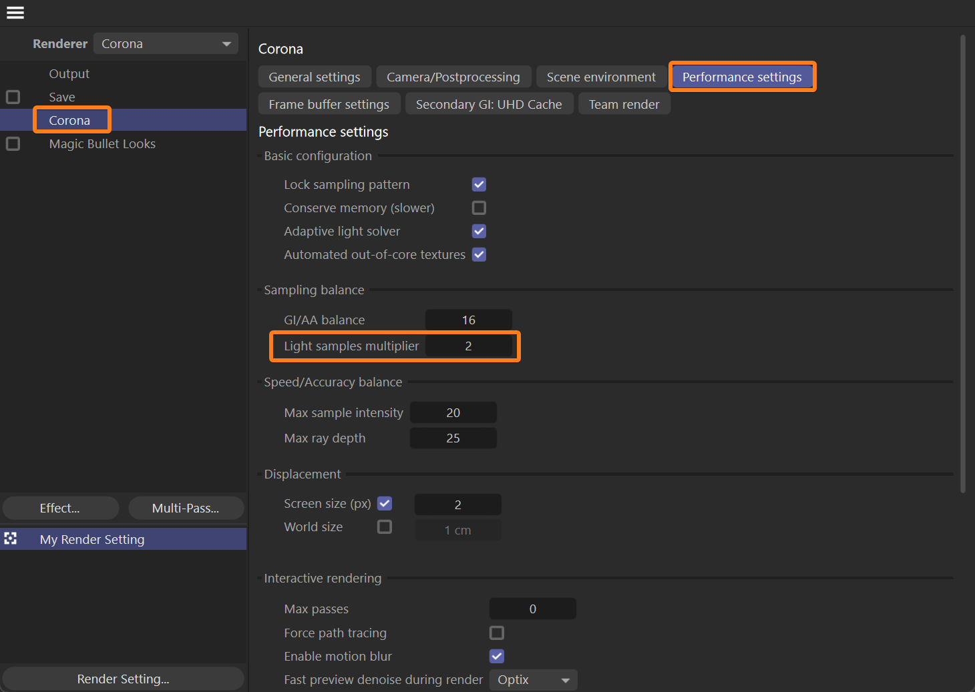This screenshot has width=975, height=692.
Task: Click the Basic configuration section header
Action: point(318,155)
